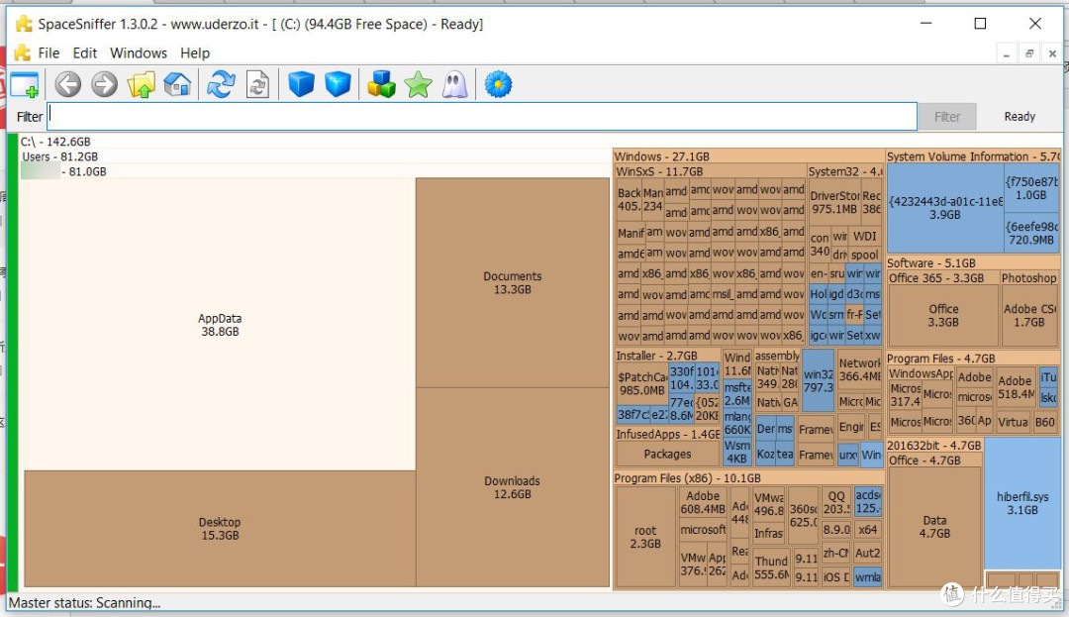Image resolution: width=1069 pixels, height=617 pixels.
Task: Click System Volume Information header
Action: 973,156
